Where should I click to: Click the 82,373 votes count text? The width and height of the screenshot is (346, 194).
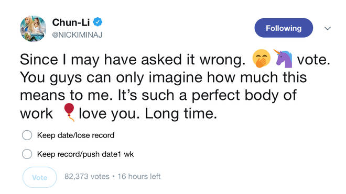(87, 176)
